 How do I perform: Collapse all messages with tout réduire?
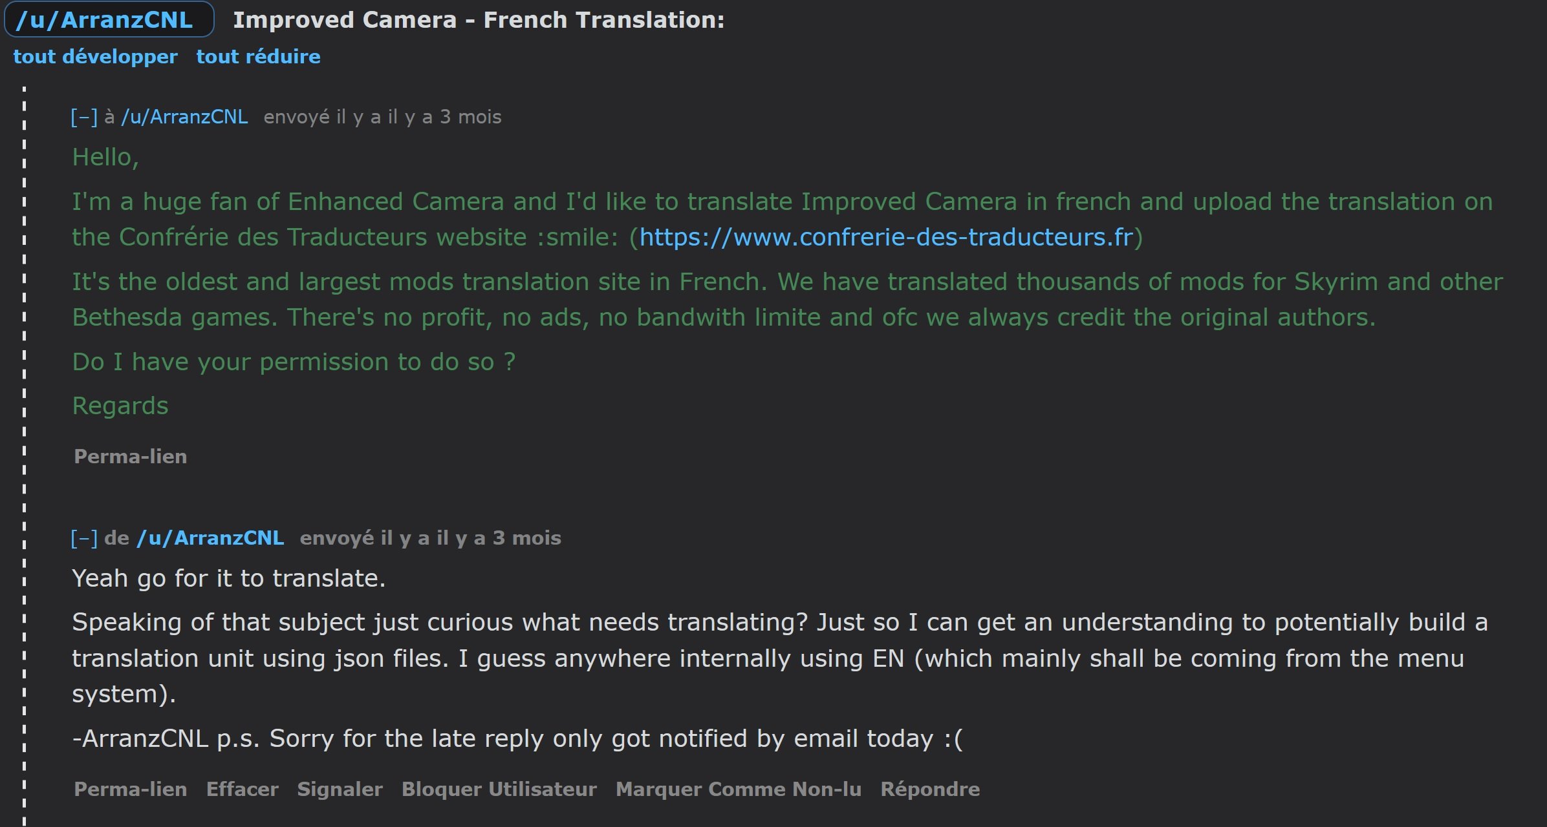[x=258, y=57]
